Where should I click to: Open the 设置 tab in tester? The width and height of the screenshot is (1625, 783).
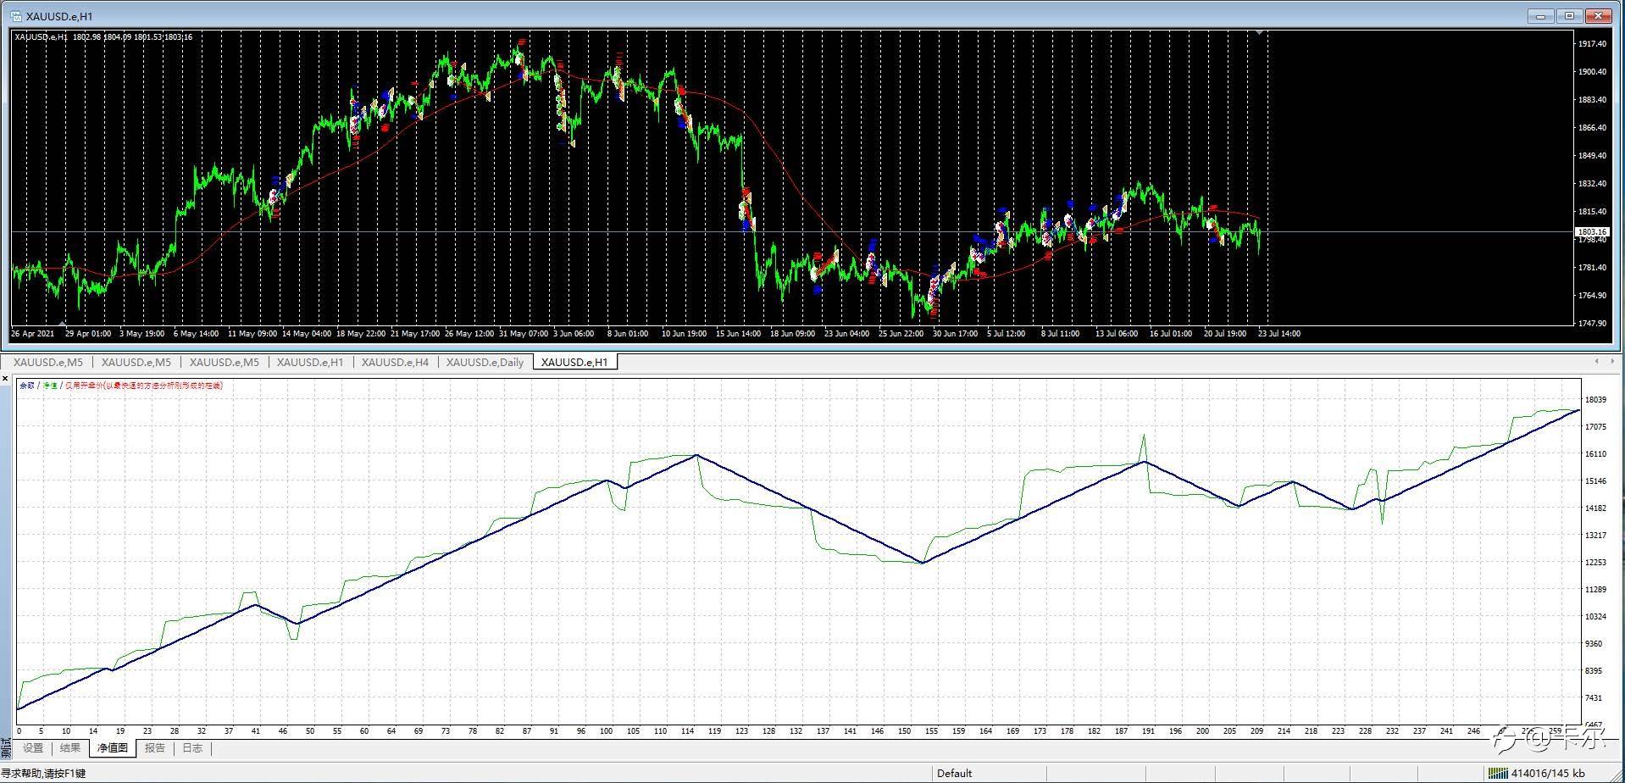point(33,748)
